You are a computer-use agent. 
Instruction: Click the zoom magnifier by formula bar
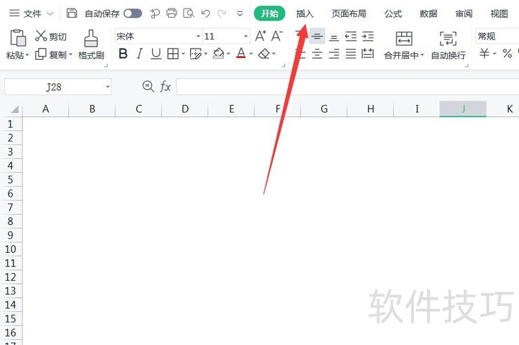tap(148, 87)
